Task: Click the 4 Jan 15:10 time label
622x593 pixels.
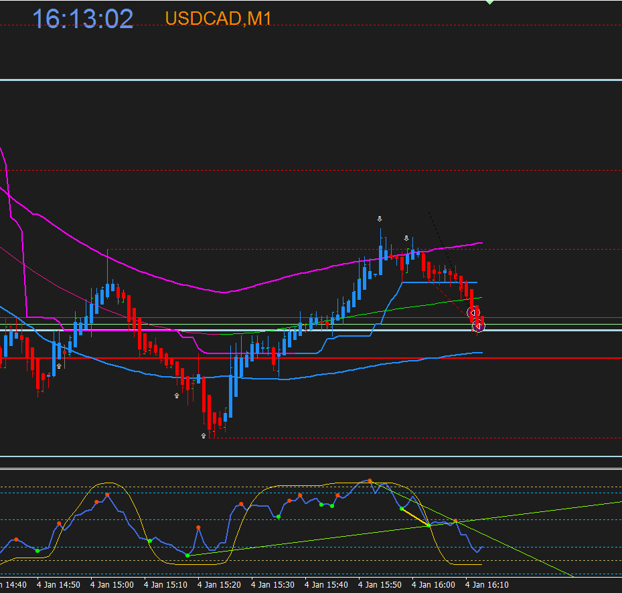Action: pos(165,585)
